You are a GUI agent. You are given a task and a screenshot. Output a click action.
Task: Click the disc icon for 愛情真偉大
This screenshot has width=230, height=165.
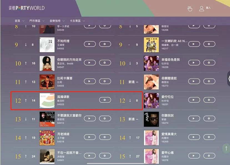click(209, 137)
